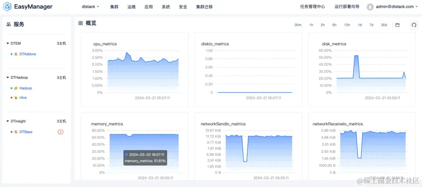Click the DTBase service icon

(16, 132)
